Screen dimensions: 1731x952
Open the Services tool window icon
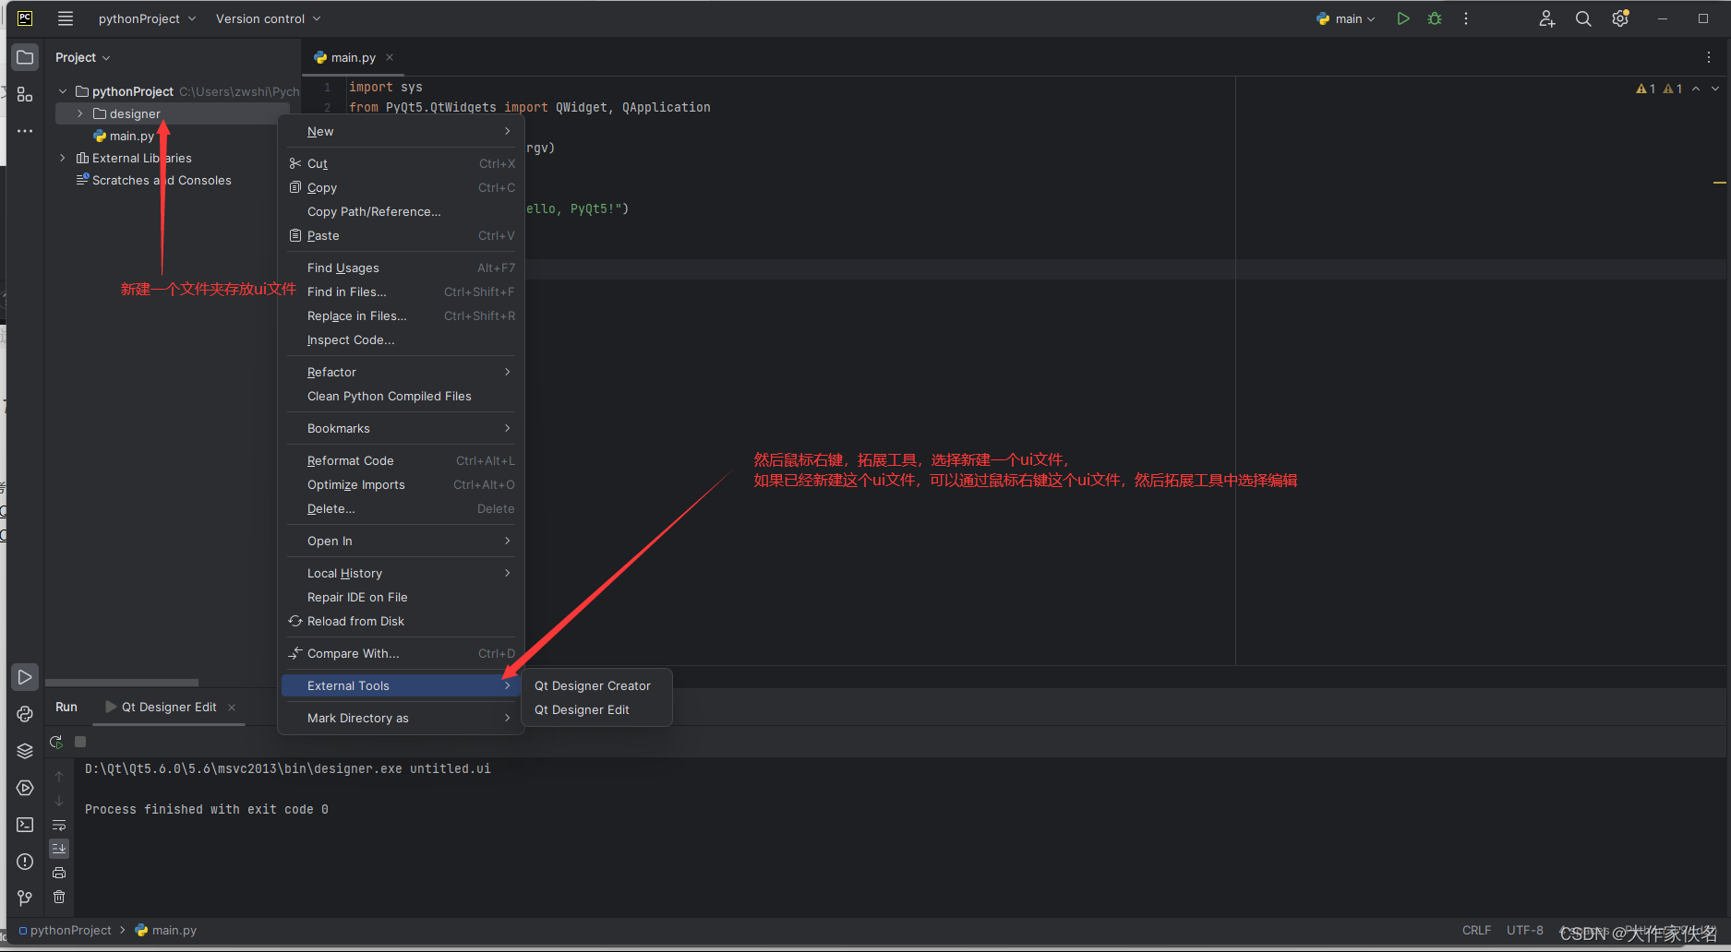(x=25, y=788)
